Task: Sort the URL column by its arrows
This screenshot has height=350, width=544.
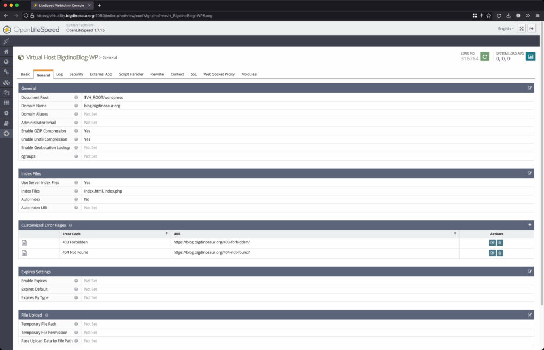Action: (455, 234)
